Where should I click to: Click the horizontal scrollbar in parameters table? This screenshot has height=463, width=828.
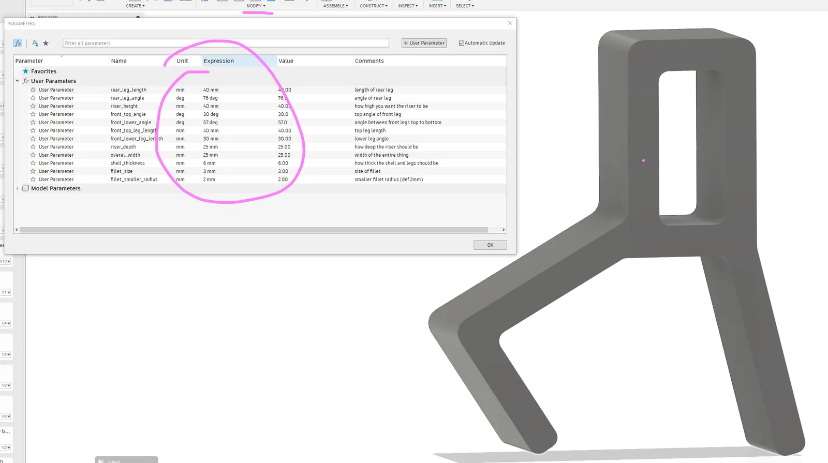click(254, 230)
